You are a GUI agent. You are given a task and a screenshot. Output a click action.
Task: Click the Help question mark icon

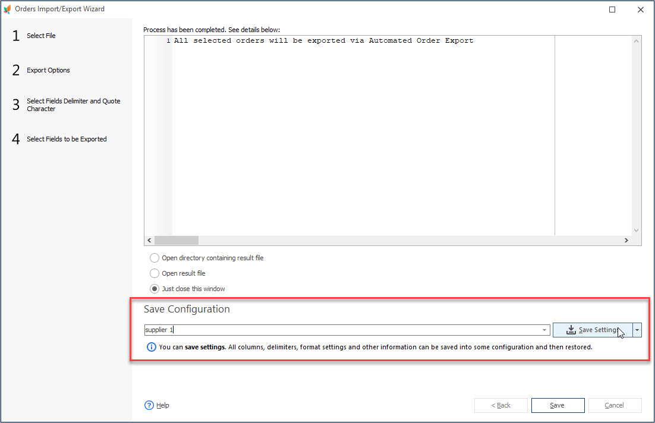[149, 405]
